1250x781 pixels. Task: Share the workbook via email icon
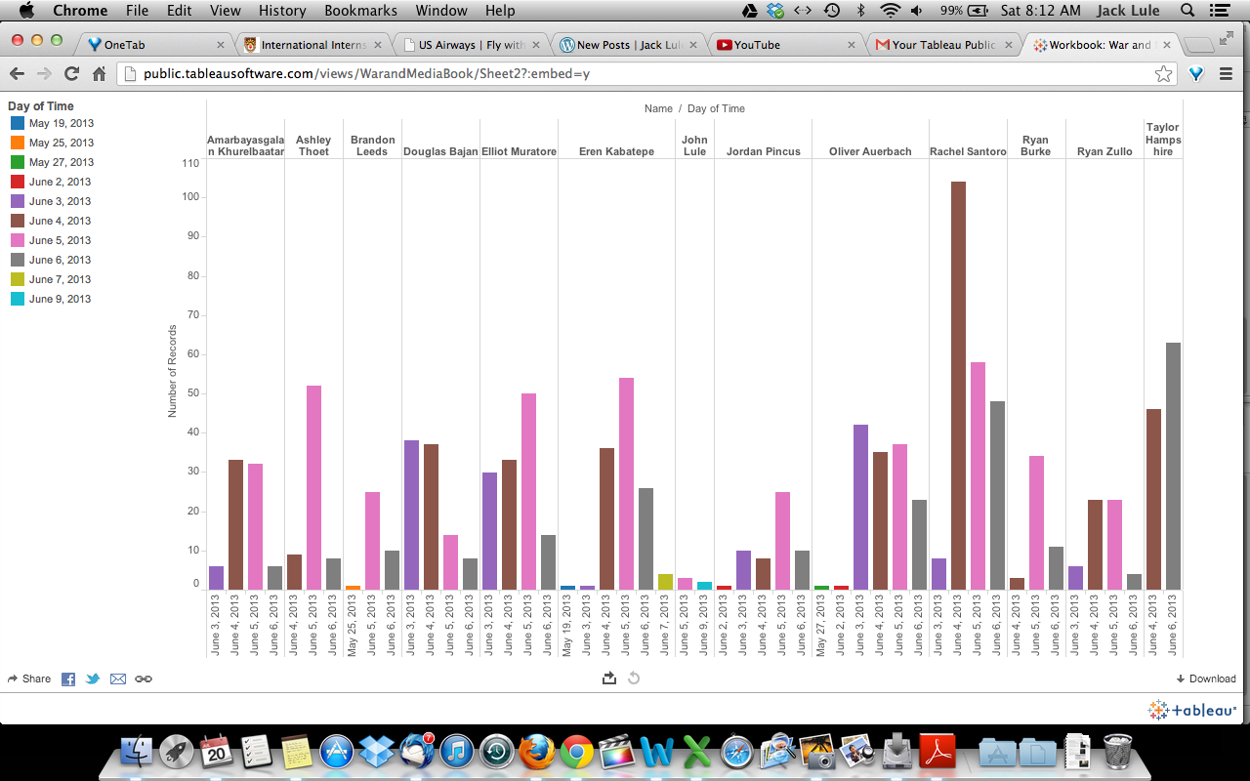118,678
